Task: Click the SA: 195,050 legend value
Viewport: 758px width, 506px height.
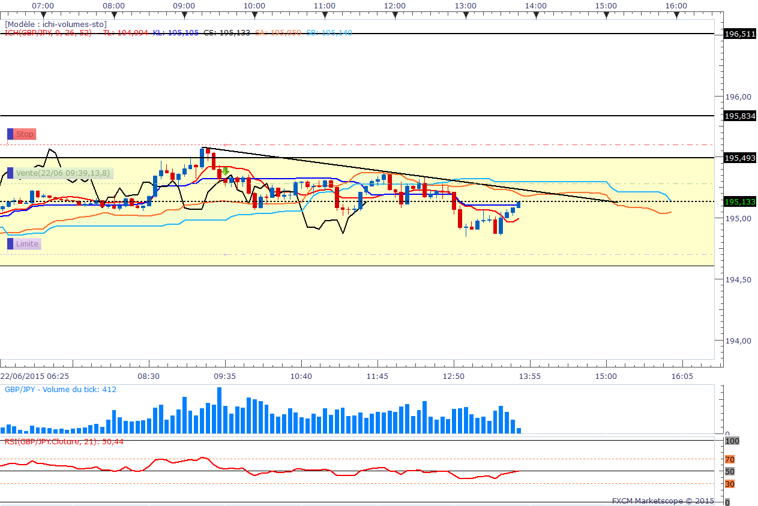Action: (x=278, y=32)
